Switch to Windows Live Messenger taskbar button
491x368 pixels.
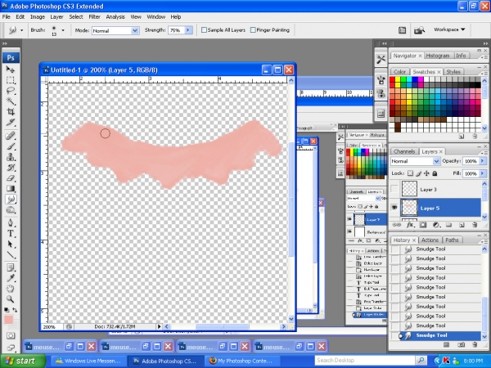pos(88,361)
